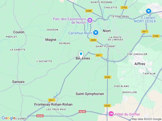The width and height of the screenshot is (162, 121).
Task: Click the D850 road badge
Action: pos(93,40)
